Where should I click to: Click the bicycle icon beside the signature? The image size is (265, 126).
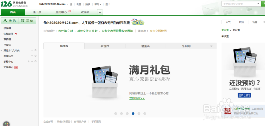click(138, 22)
